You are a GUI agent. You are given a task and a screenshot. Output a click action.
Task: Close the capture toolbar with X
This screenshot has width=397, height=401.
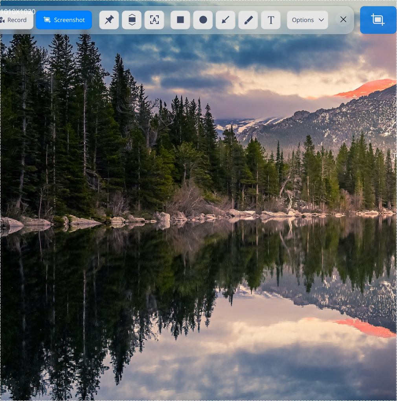tap(343, 19)
